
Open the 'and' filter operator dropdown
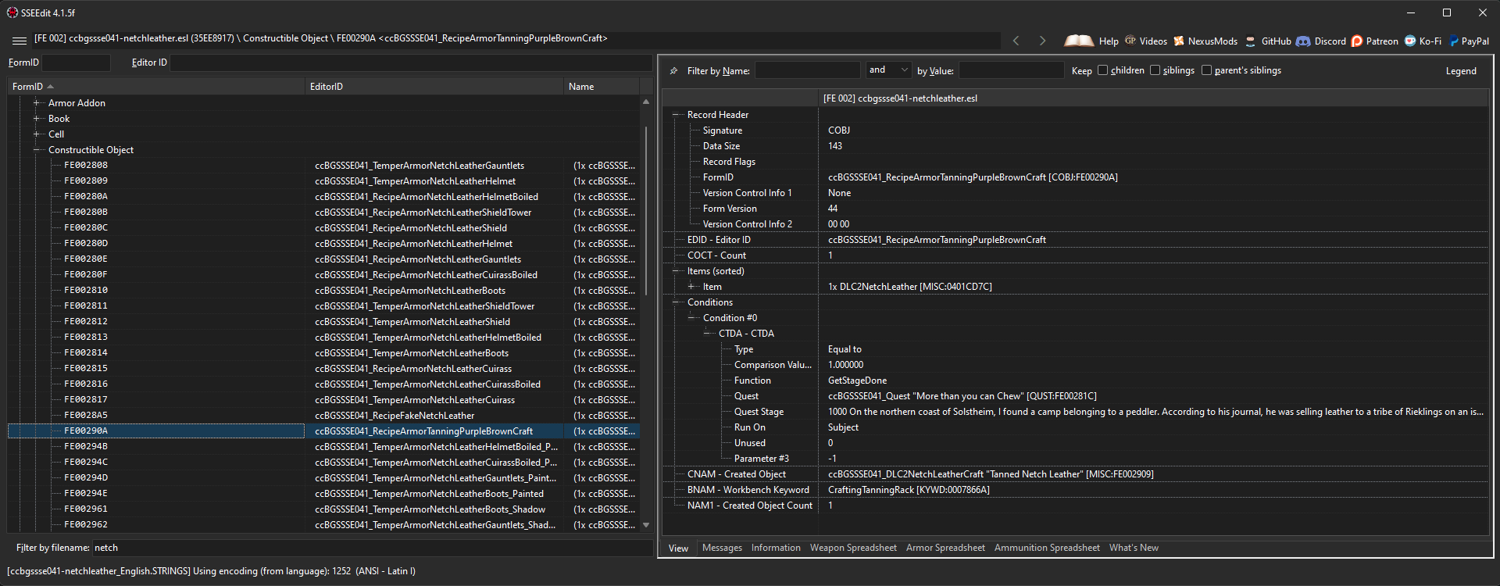pyautogui.click(x=888, y=70)
